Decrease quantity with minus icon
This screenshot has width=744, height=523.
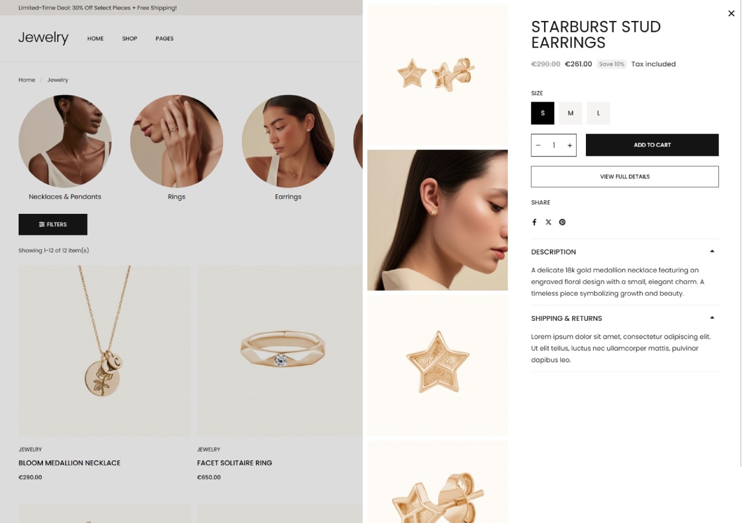click(x=538, y=145)
